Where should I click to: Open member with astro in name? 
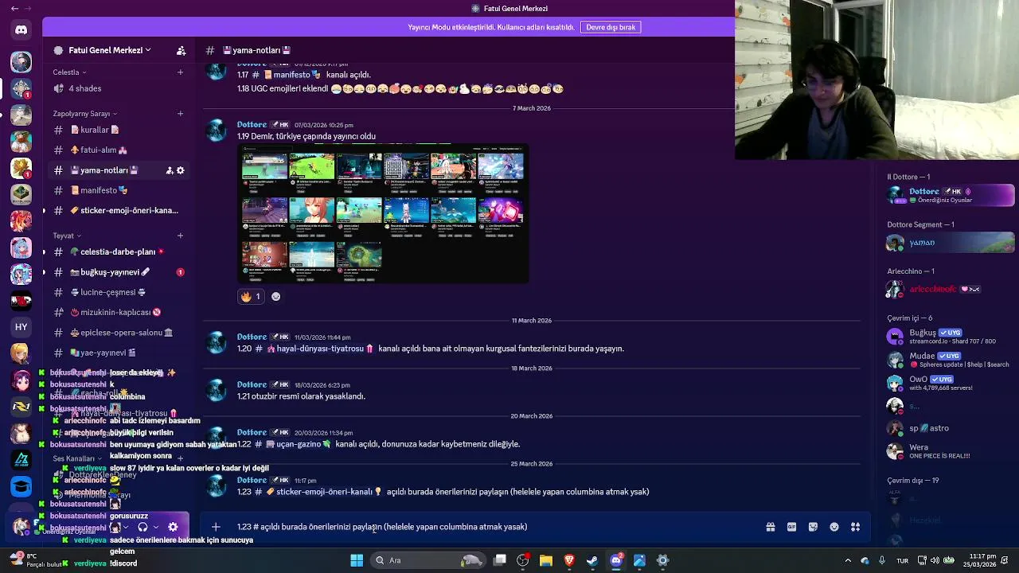951,428
